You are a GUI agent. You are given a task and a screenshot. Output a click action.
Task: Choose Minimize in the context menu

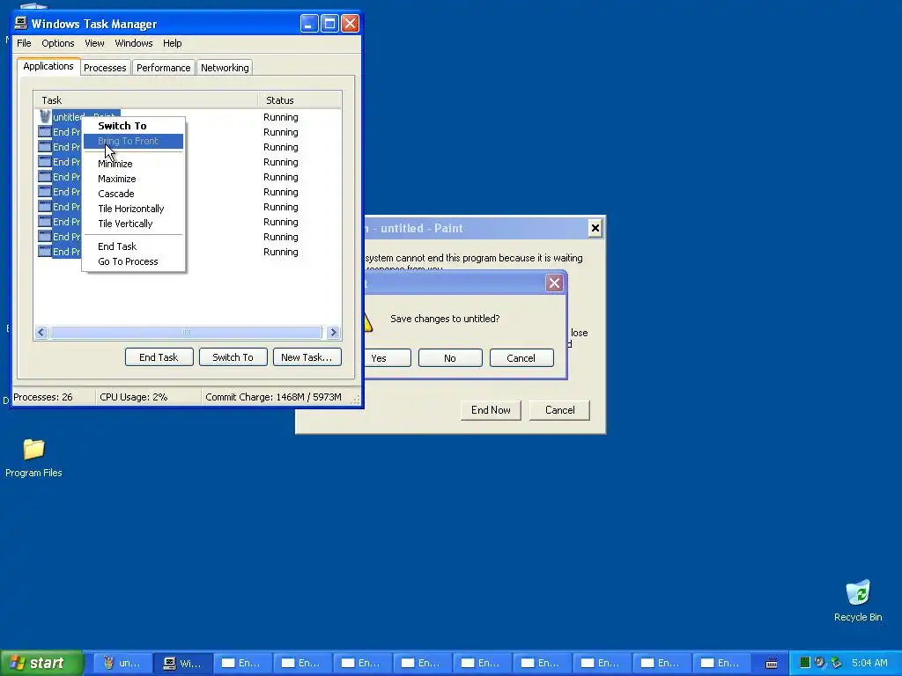click(134, 164)
